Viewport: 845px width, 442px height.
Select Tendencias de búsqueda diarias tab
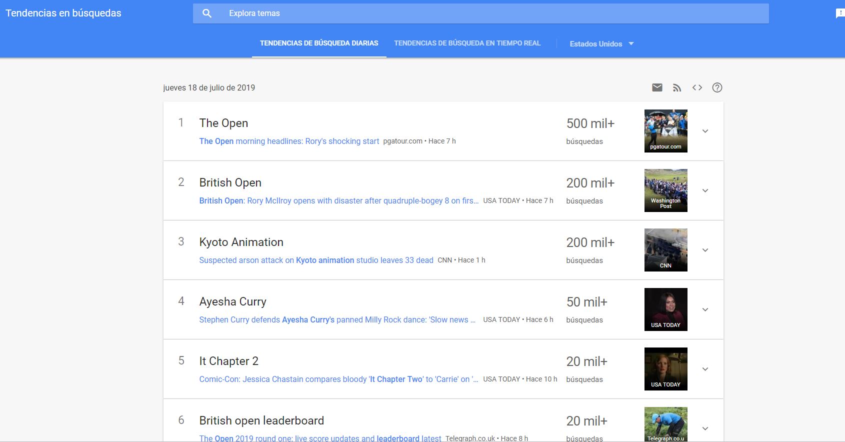(x=319, y=43)
